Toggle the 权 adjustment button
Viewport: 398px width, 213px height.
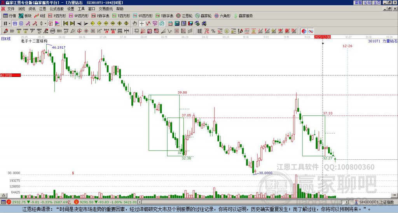point(51,23)
